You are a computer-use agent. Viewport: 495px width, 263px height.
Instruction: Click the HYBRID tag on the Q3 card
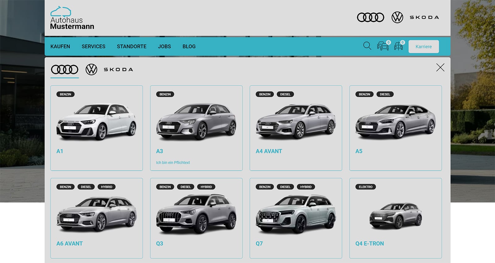click(206, 187)
